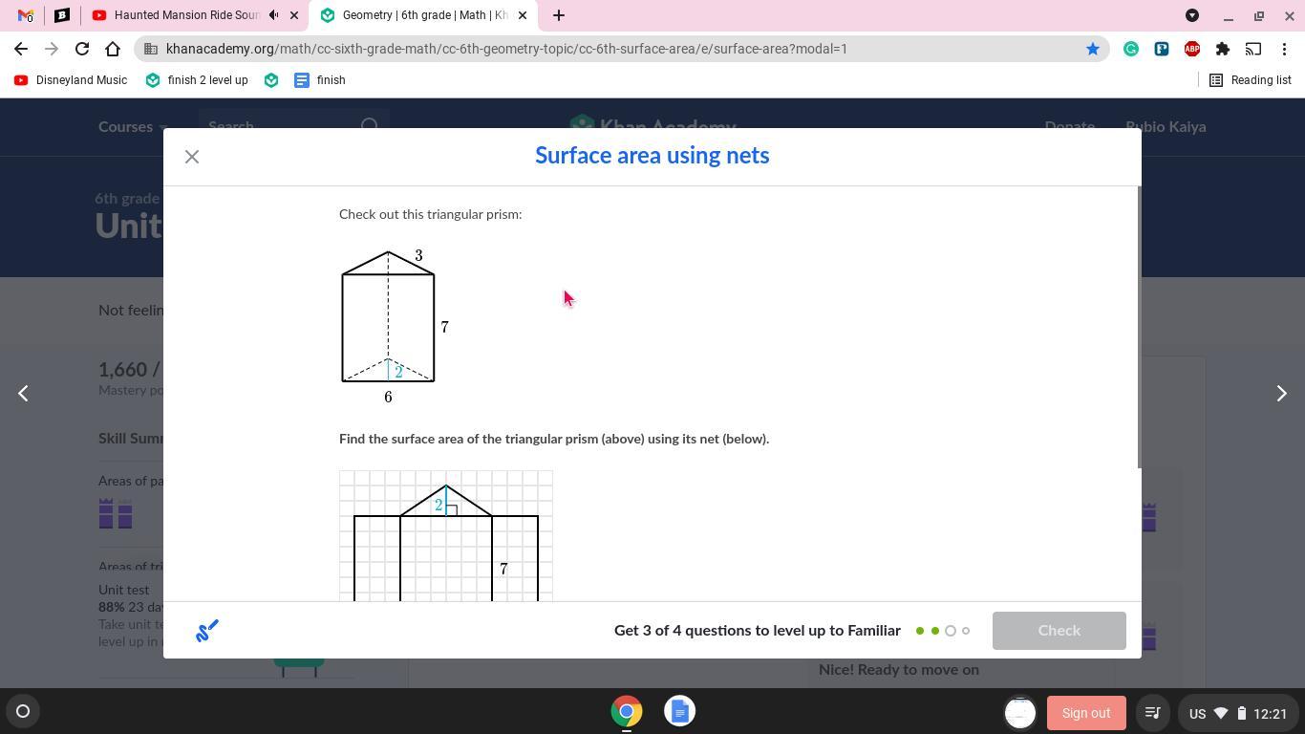Open the Disneyland Music bookmark

(71, 80)
